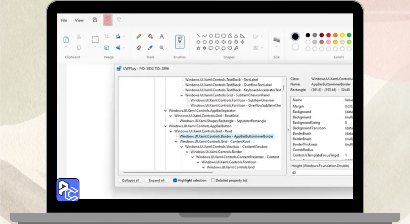This screenshot has width=410, height=224.
Task: Pick the Pentagon shape
Action: tap(205, 42)
